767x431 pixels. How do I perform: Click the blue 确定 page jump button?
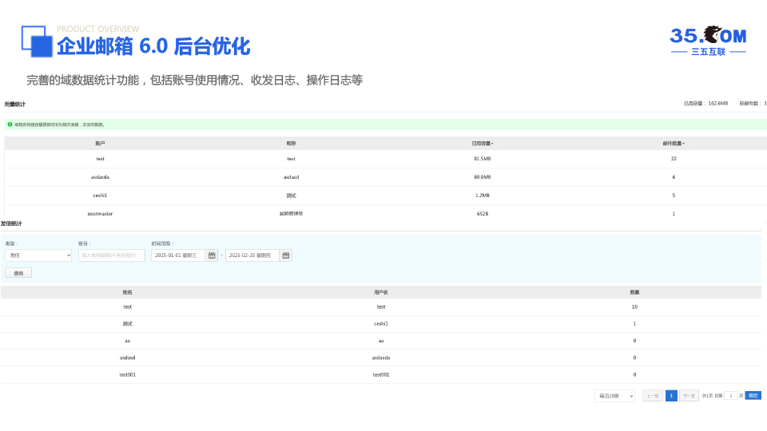tap(753, 396)
